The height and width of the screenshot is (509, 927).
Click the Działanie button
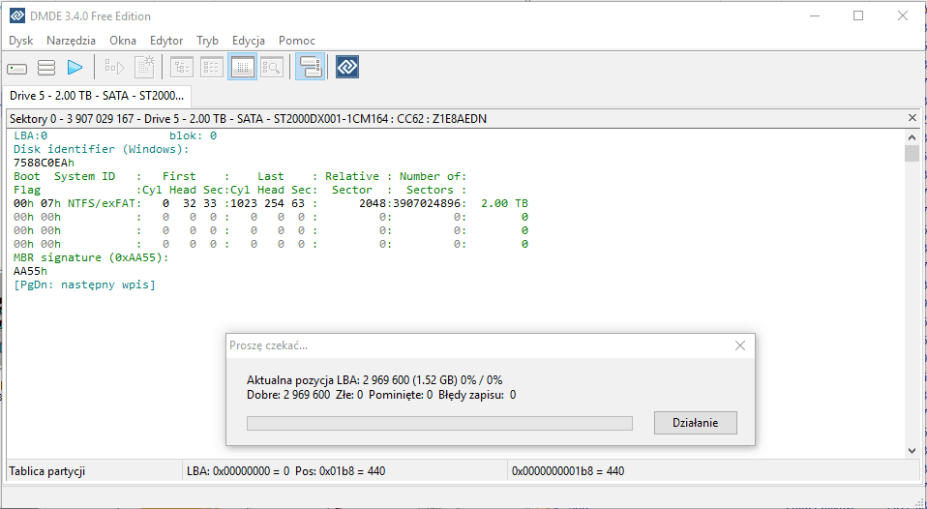click(696, 423)
